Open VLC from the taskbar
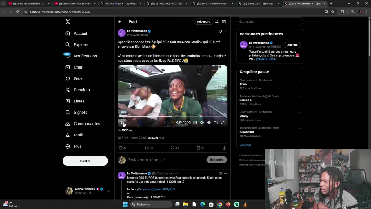The height and width of the screenshot is (209, 371). pyautogui.click(x=245, y=204)
